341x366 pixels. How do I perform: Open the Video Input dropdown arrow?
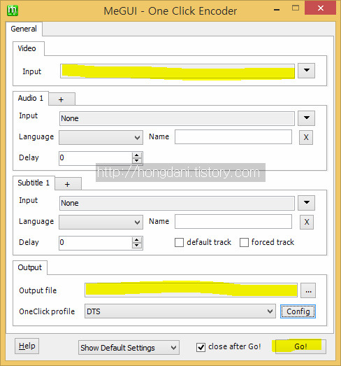pos(306,71)
